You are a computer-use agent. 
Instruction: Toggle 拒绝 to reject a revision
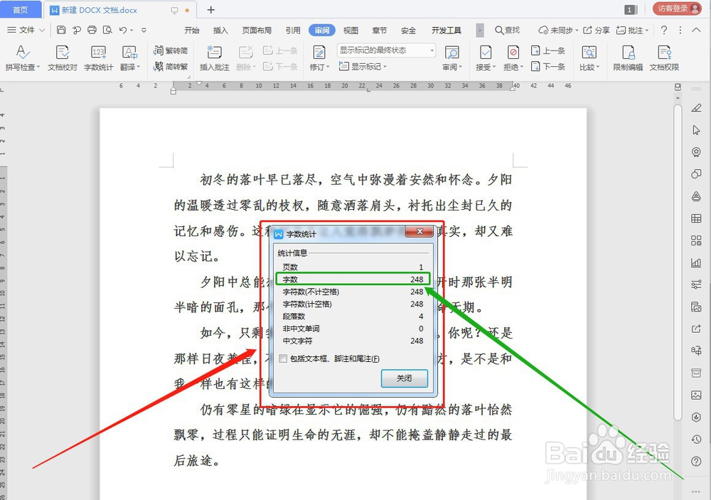[514, 57]
